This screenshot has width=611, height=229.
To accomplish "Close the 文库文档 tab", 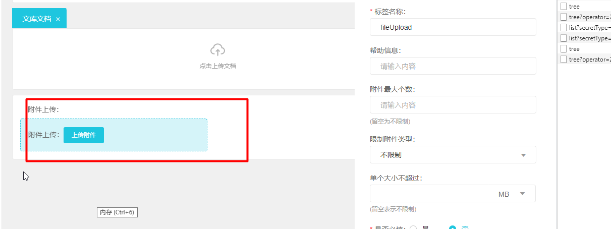I will pos(58,19).
